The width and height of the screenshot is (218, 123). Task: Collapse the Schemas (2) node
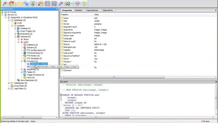click(15, 37)
